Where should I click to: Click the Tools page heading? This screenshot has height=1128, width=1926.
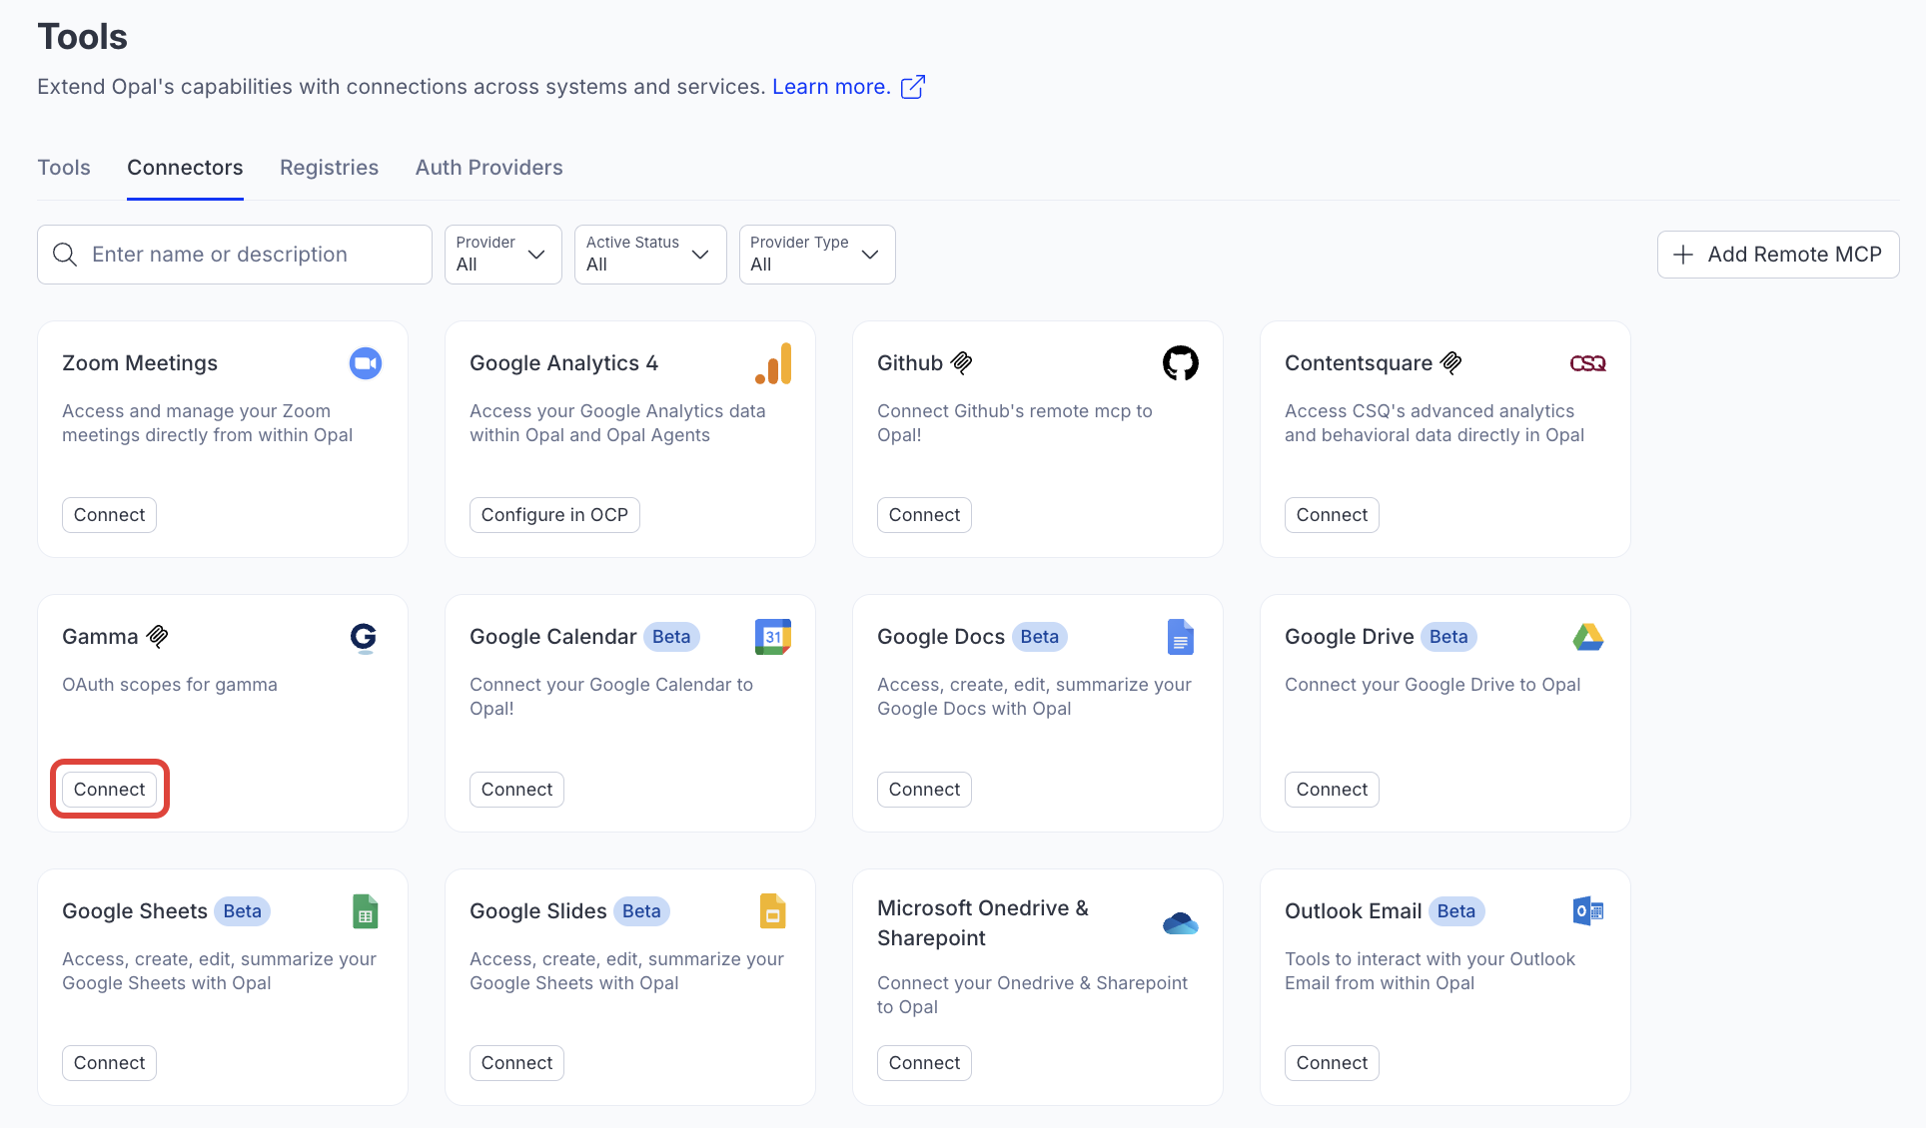[83, 37]
